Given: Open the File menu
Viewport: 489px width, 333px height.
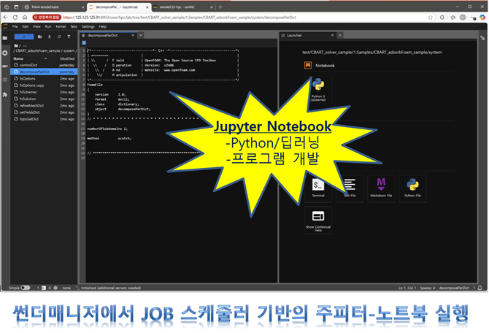Looking at the screenshot, I should click(x=15, y=26).
